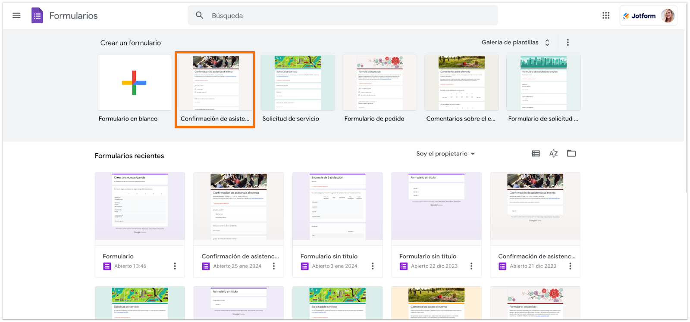
Task: Choose the Solicitud de servicio template thumbnail
Action: point(298,83)
